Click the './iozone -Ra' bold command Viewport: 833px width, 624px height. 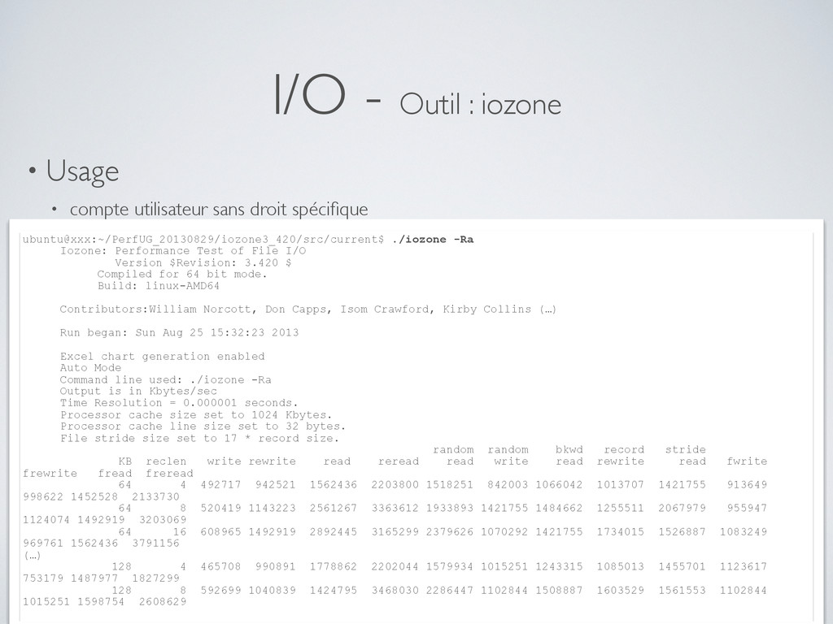point(433,240)
